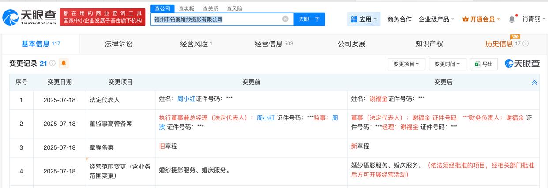Click the notification bell icon in header
548x188 pixels.
click(512, 19)
